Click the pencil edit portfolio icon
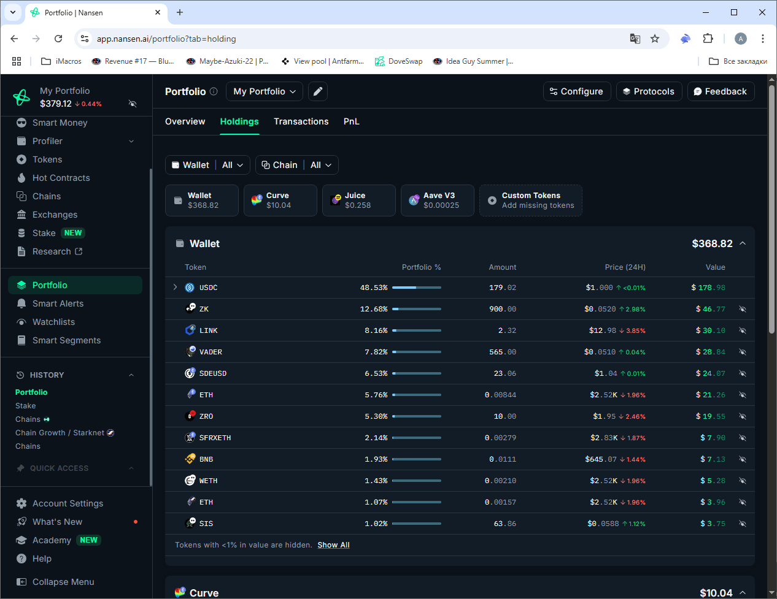777x599 pixels. point(318,91)
